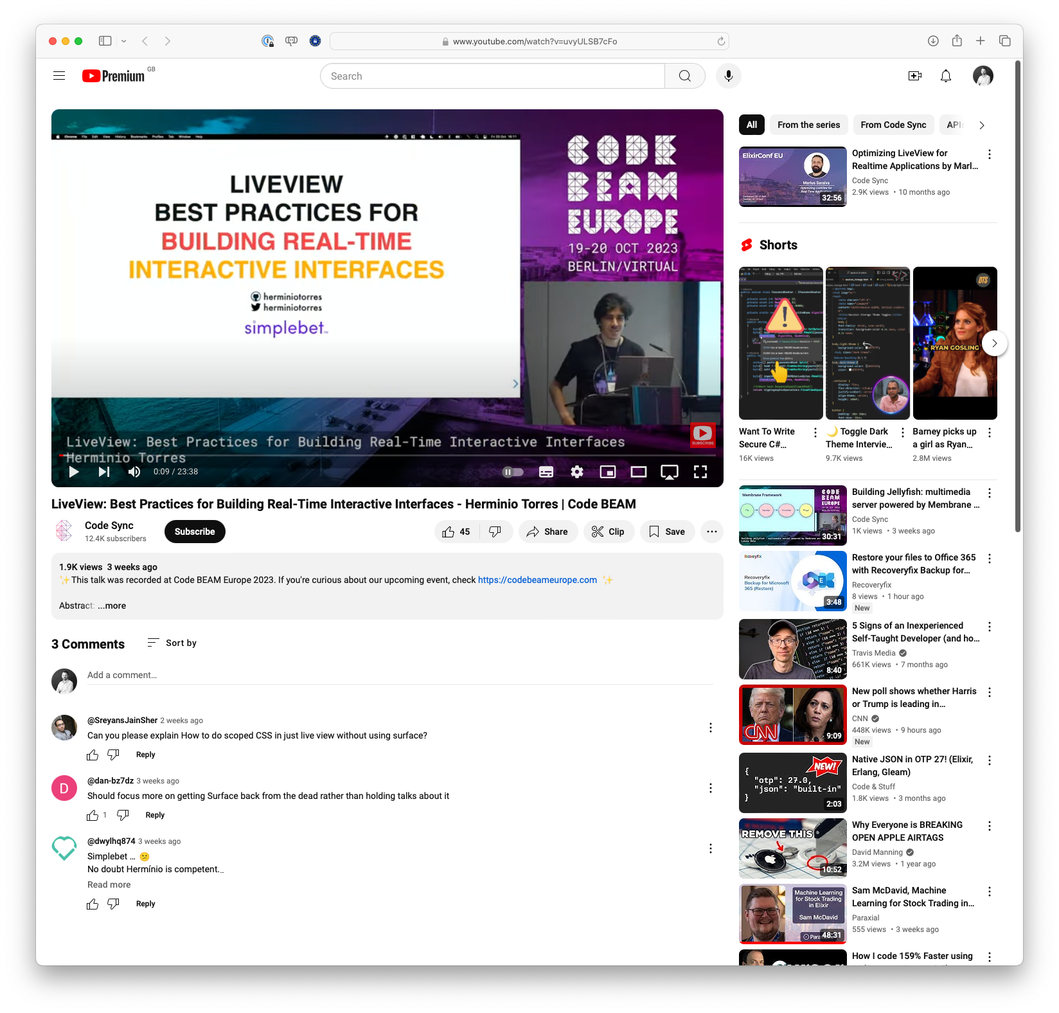The height and width of the screenshot is (1013, 1059).
Task: Like SreyansJainSher's comment
Action: (x=93, y=755)
